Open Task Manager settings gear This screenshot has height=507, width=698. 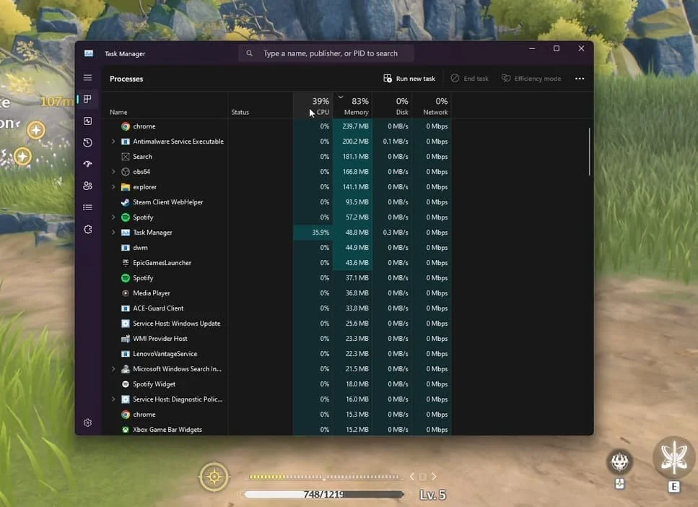(x=87, y=422)
